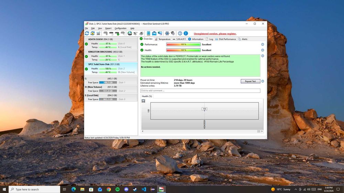Click the help icon next to status text box
Viewport: 344px width, 193px height.
[x=262, y=56]
